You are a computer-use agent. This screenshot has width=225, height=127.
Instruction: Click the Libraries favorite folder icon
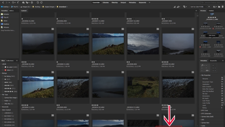2,14
